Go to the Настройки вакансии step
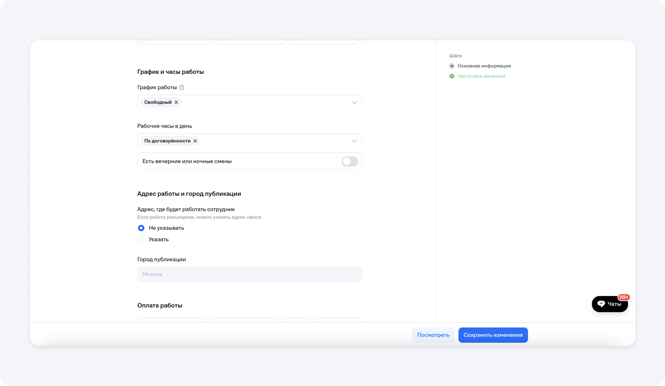Screen dimensions: 665x386 481,76
